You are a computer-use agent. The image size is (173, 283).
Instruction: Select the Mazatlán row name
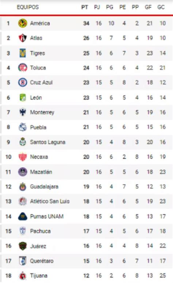pos(41,172)
